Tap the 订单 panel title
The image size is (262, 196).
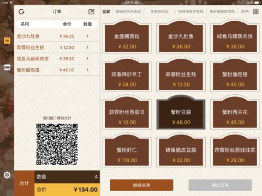[x=57, y=11]
